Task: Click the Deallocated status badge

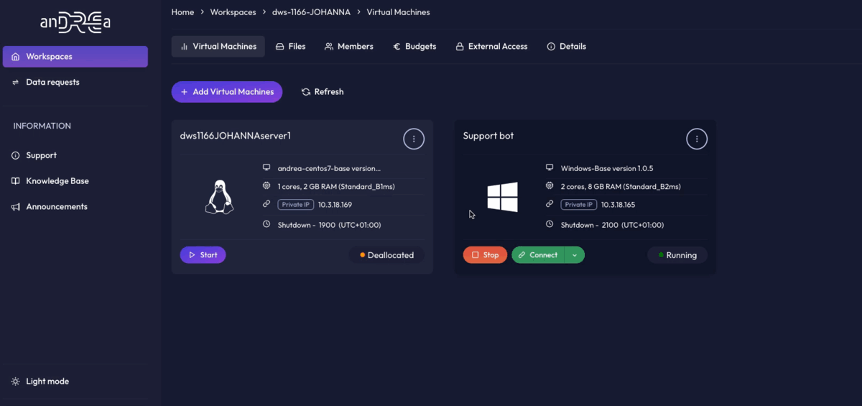Action: (x=386, y=255)
